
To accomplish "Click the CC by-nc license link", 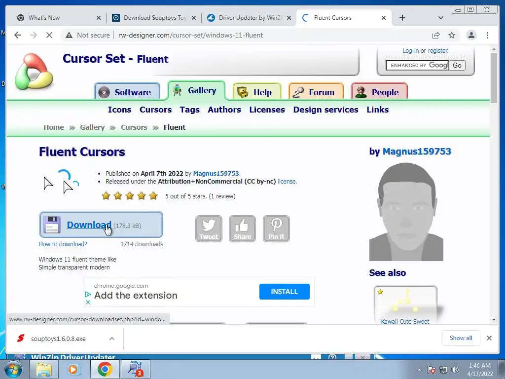I will point(287,182).
